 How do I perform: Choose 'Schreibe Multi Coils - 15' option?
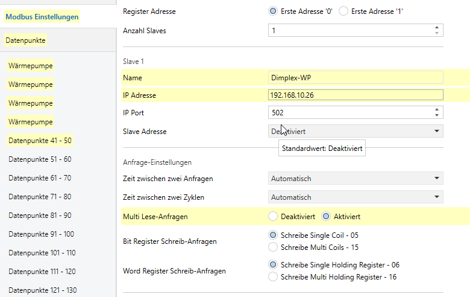273,247
